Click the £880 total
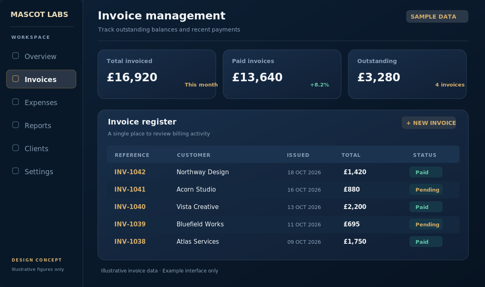 click(352, 190)
